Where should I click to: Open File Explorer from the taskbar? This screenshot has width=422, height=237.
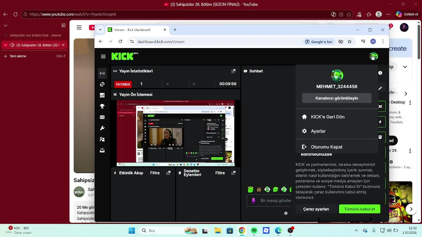tap(217, 230)
